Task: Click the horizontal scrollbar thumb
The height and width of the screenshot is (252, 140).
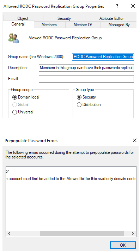Action: (82, 233)
